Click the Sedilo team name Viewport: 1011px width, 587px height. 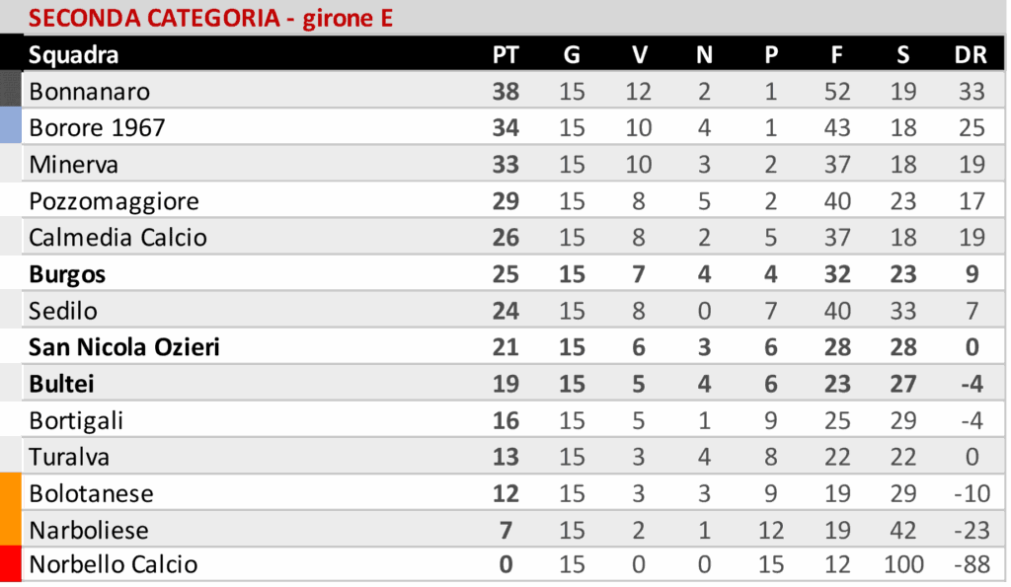point(63,311)
